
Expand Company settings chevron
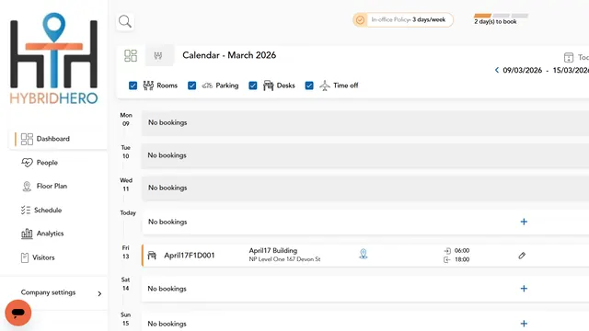(x=99, y=293)
